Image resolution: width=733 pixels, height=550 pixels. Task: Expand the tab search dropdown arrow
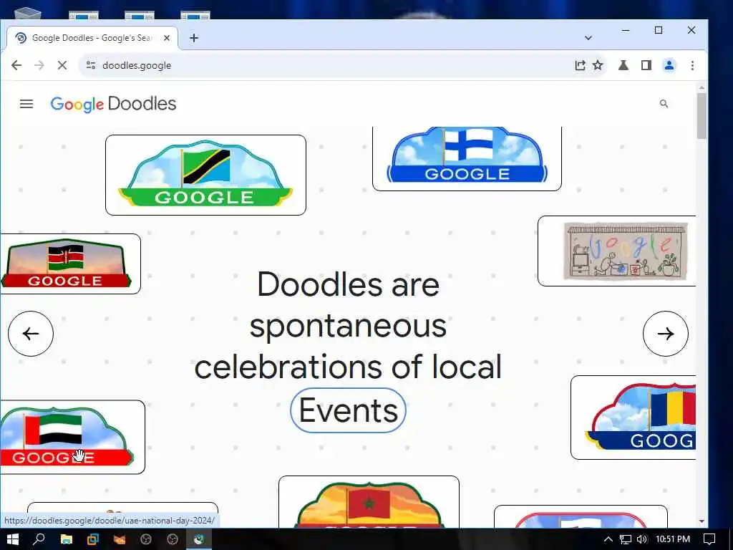tap(588, 38)
